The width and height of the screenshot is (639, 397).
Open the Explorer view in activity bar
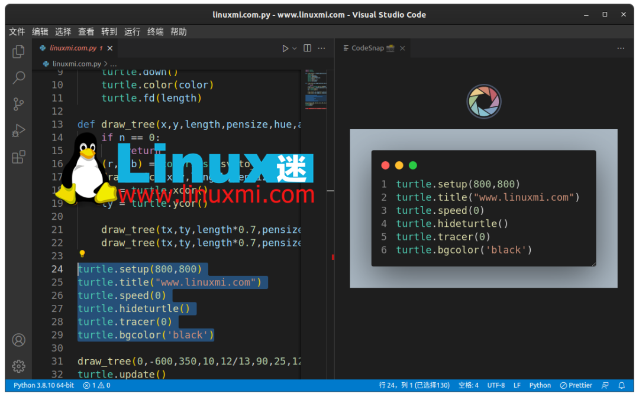pyautogui.click(x=18, y=52)
